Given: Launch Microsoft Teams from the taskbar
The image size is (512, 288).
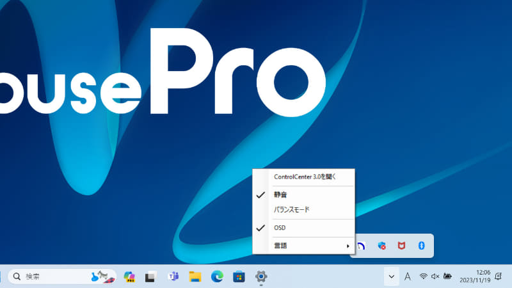Looking at the screenshot, I should click(x=173, y=276).
